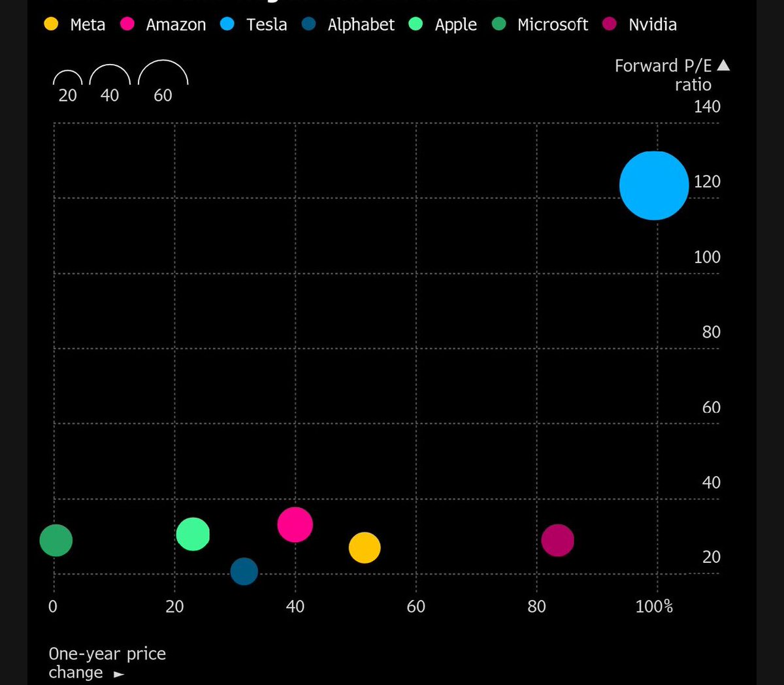Click the Alphabet dark blue legend dot
Viewport: 784px width, 685px height.
point(309,24)
